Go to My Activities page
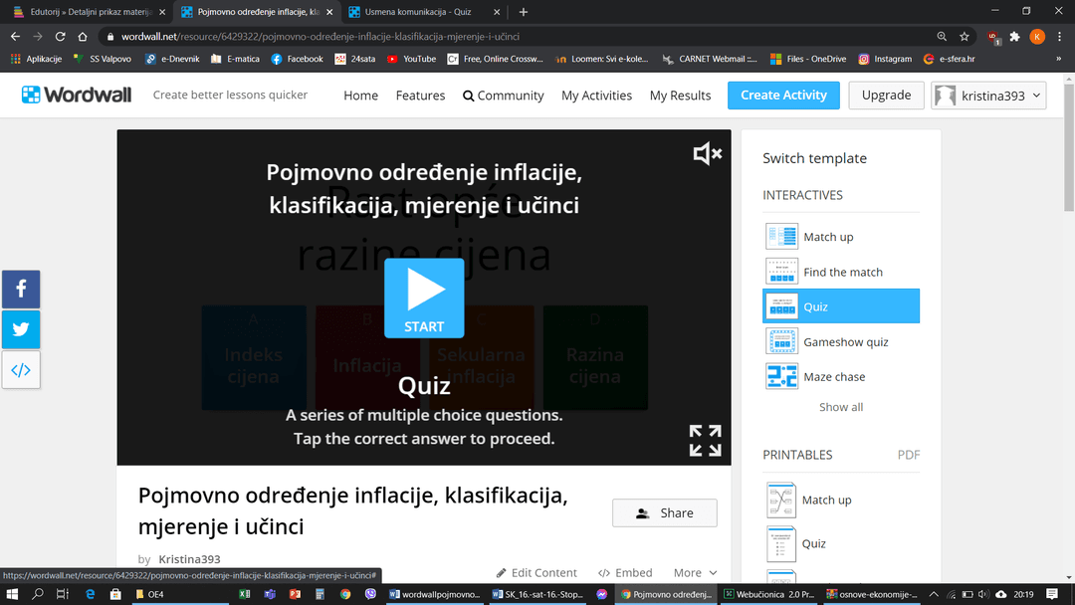This screenshot has height=605, width=1075. click(596, 96)
